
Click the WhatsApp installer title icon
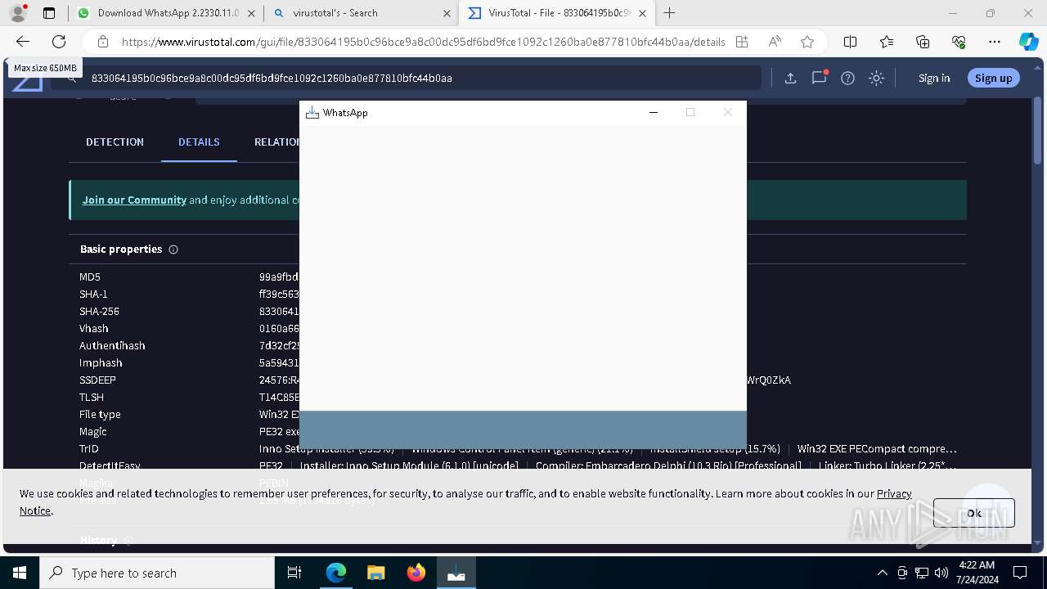point(312,112)
